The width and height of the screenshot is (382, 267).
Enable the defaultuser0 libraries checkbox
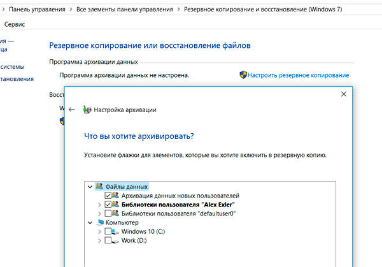(x=108, y=213)
